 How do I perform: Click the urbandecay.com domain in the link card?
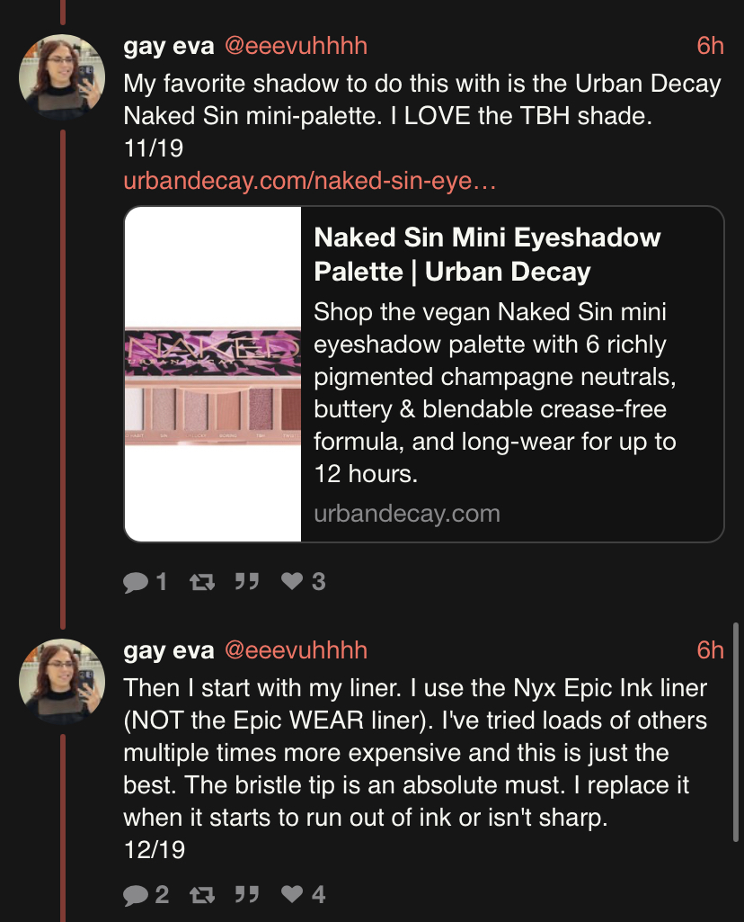click(407, 514)
